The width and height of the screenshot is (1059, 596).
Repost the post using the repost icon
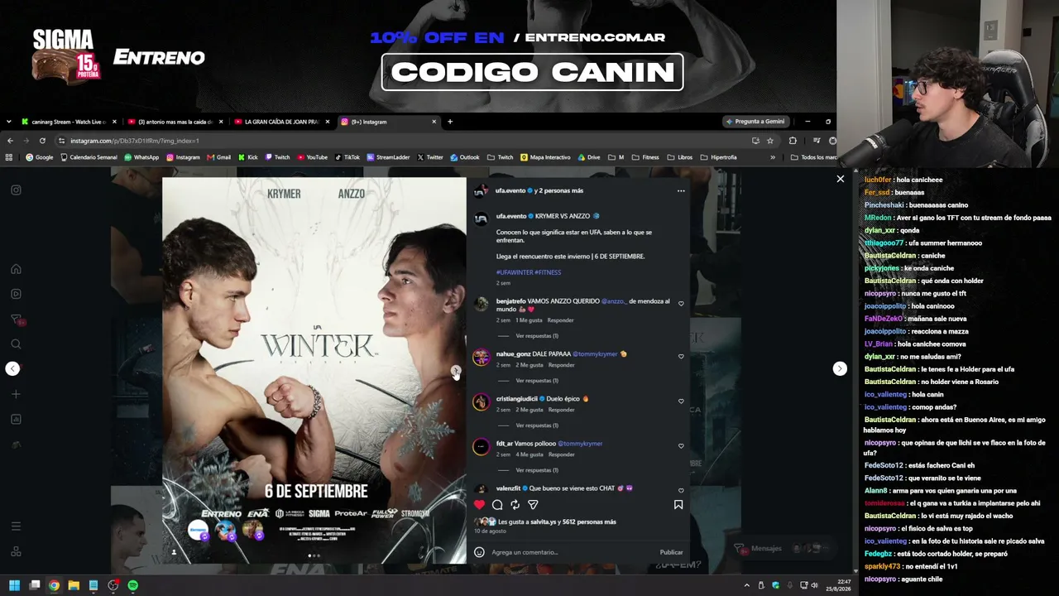coord(515,504)
